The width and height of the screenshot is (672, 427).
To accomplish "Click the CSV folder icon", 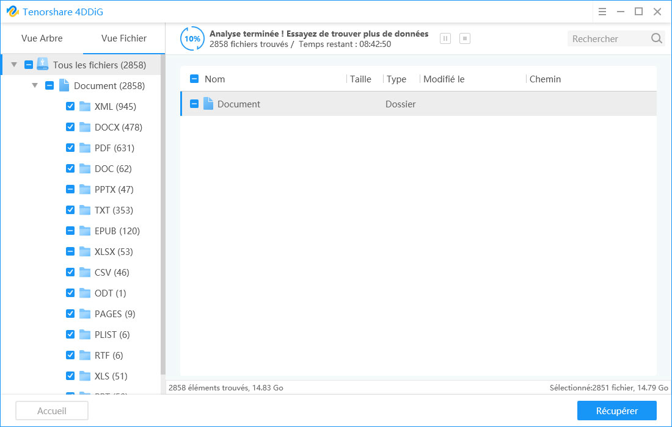I will click(x=85, y=272).
